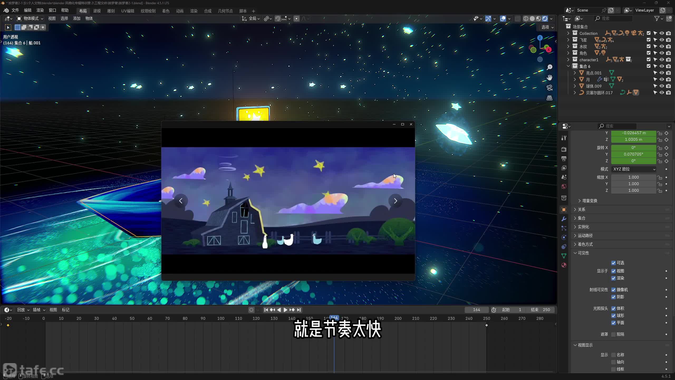Viewport: 675px width, 380px height.
Task: Collapse the 可见性 panel
Action: click(583, 253)
